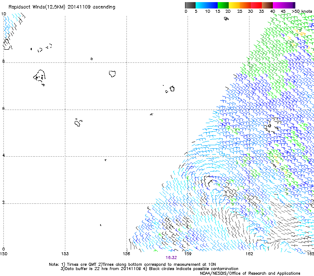The height and width of the screenshot is (276, 314).
Task: Click the red 30-35 knots legend swatch
Action: click(x=256, y=5)
